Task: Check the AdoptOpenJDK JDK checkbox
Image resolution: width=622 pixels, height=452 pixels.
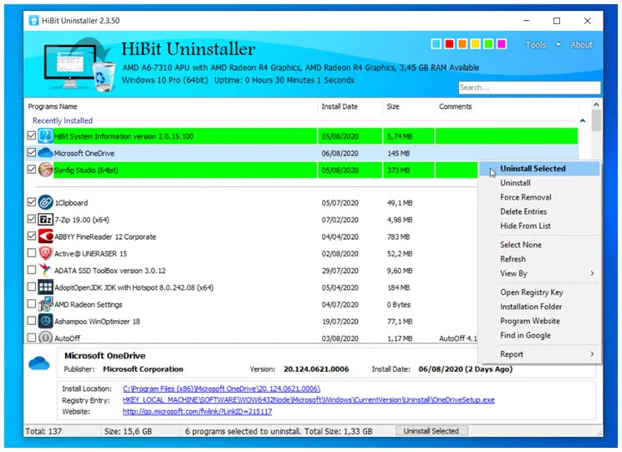Action: click(x=31, y=287)
